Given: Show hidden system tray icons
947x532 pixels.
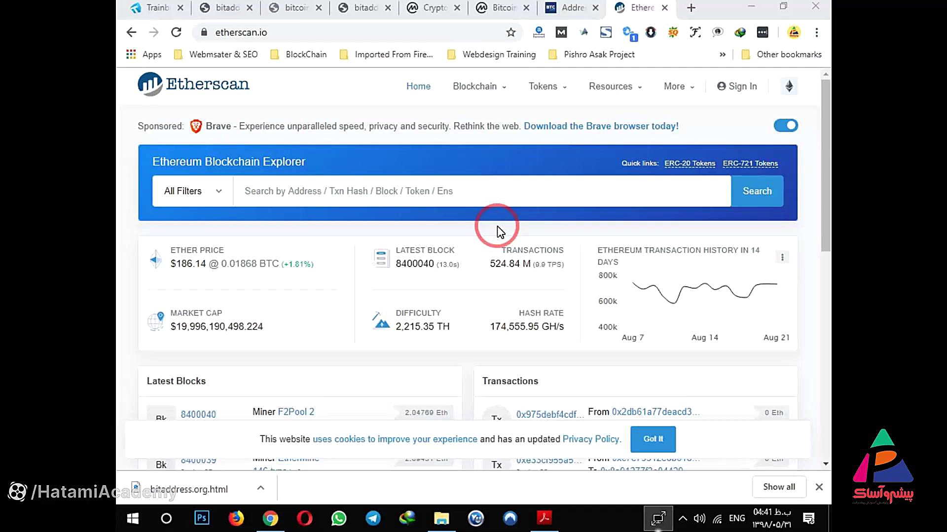Looking at the screenshot, I should coord(683,518).
